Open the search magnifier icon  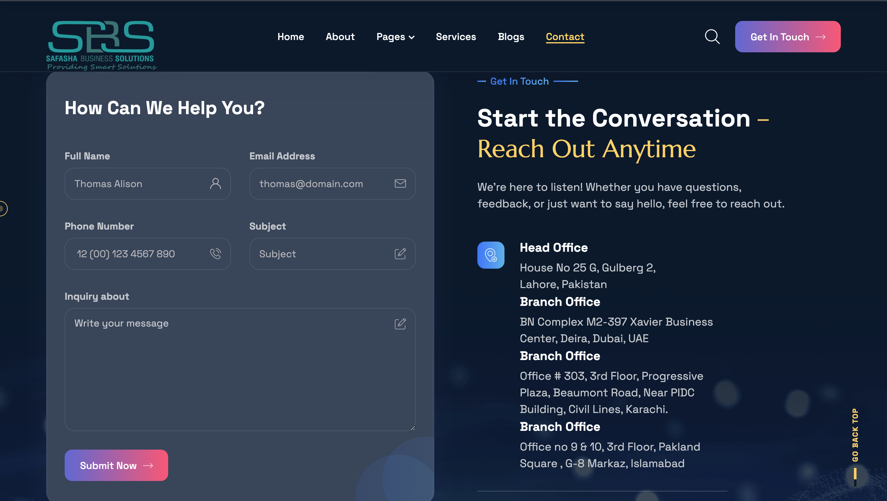click(712, 37)
